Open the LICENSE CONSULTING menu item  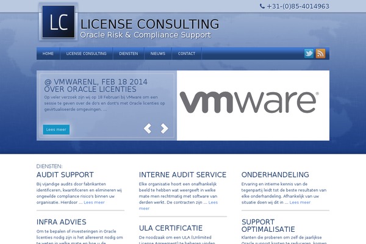tap(87, 54)
